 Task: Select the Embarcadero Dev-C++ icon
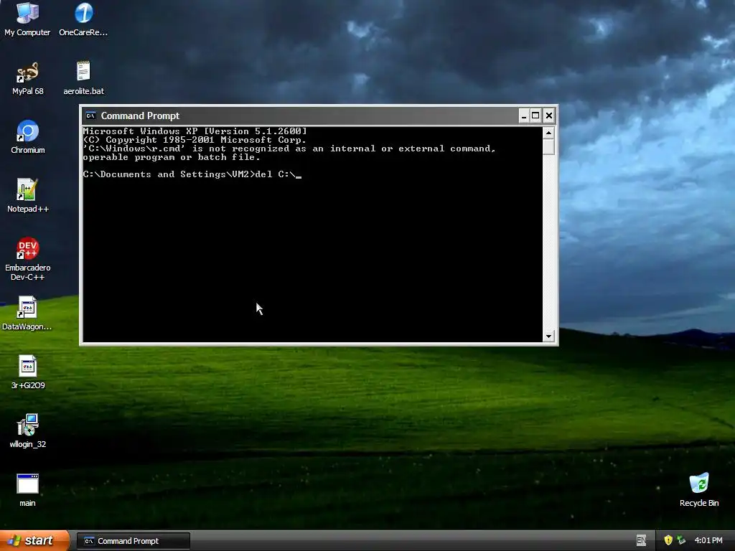pos(28,259)
